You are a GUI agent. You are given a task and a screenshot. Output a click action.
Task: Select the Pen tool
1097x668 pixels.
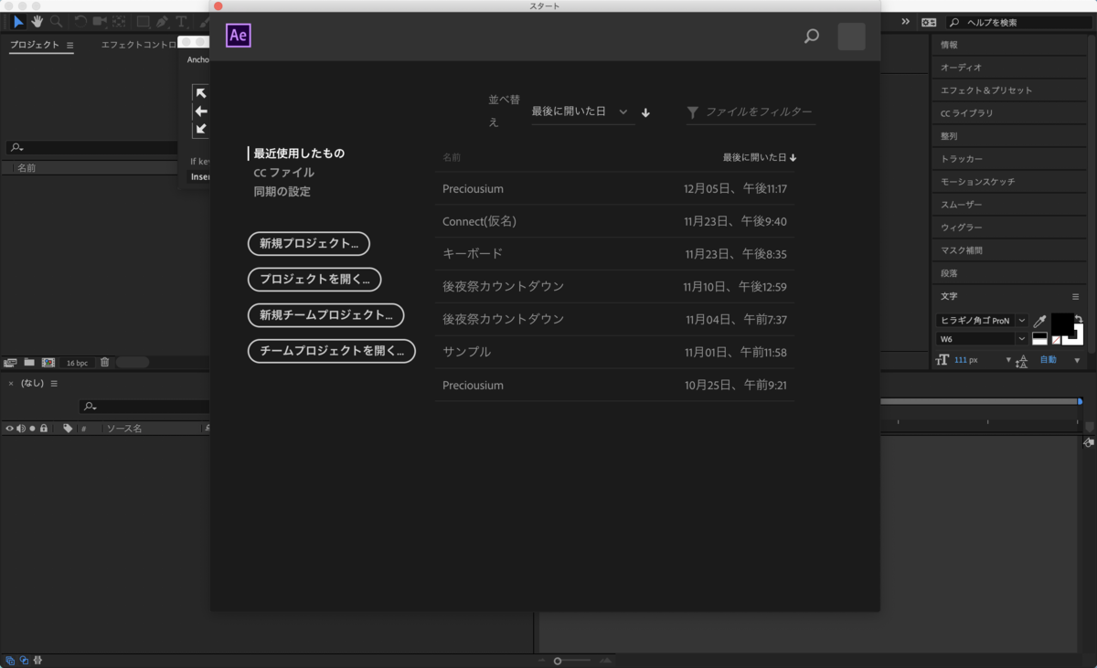click(x=163, y=21)
